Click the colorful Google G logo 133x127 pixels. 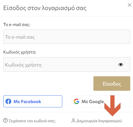pos(76,101)
